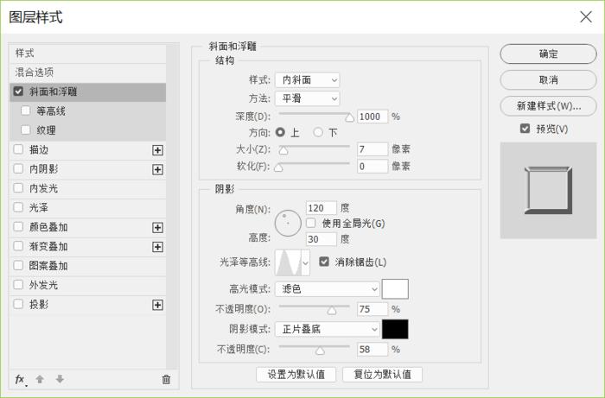This screenshot has width=605, height=398.
Task: Enable the 内阴影 checkbox
Action: tap(18, 168)
